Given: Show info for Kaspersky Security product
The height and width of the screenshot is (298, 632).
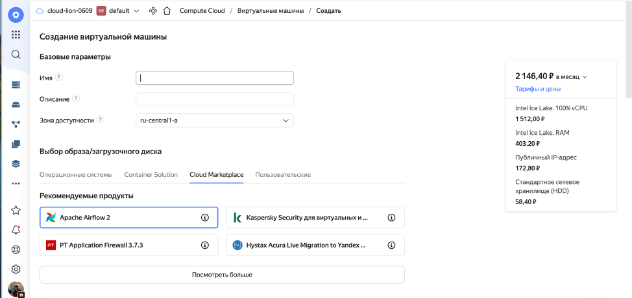Looking at the screenshot, I should [391, 218].
